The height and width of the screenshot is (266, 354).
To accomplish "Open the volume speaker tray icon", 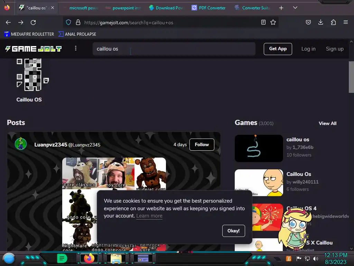I will pyautogui.click(x=315, y=258).
